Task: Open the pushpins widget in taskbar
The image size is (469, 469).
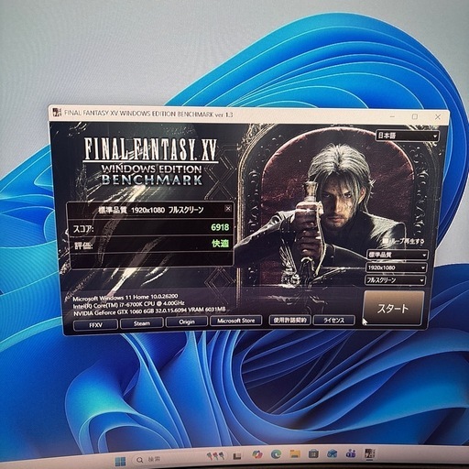Action: 215,456
